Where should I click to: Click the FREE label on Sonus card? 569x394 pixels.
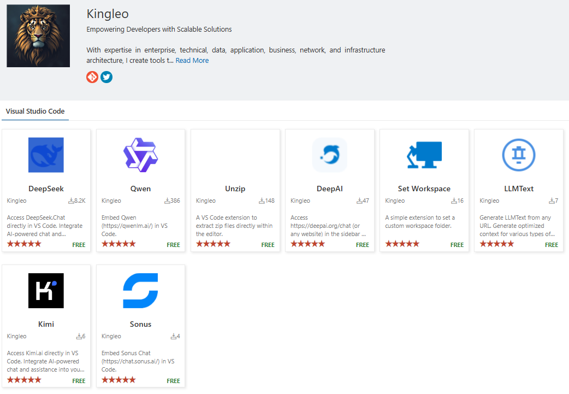pos(174,380)
